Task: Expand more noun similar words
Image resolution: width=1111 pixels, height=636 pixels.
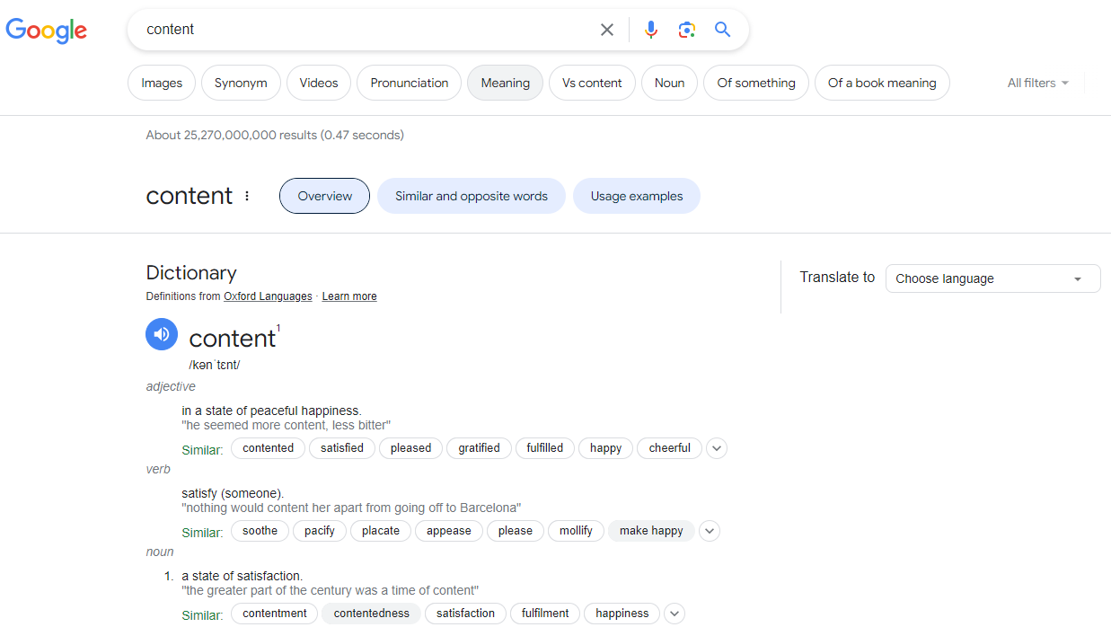Action: [675, 614]
